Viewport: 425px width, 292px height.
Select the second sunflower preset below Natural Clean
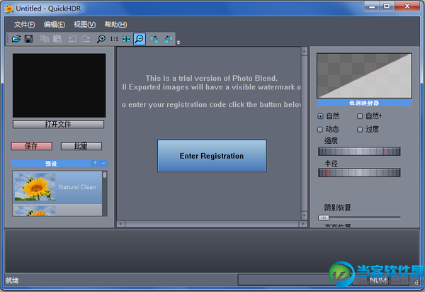[x=57, y=210]
